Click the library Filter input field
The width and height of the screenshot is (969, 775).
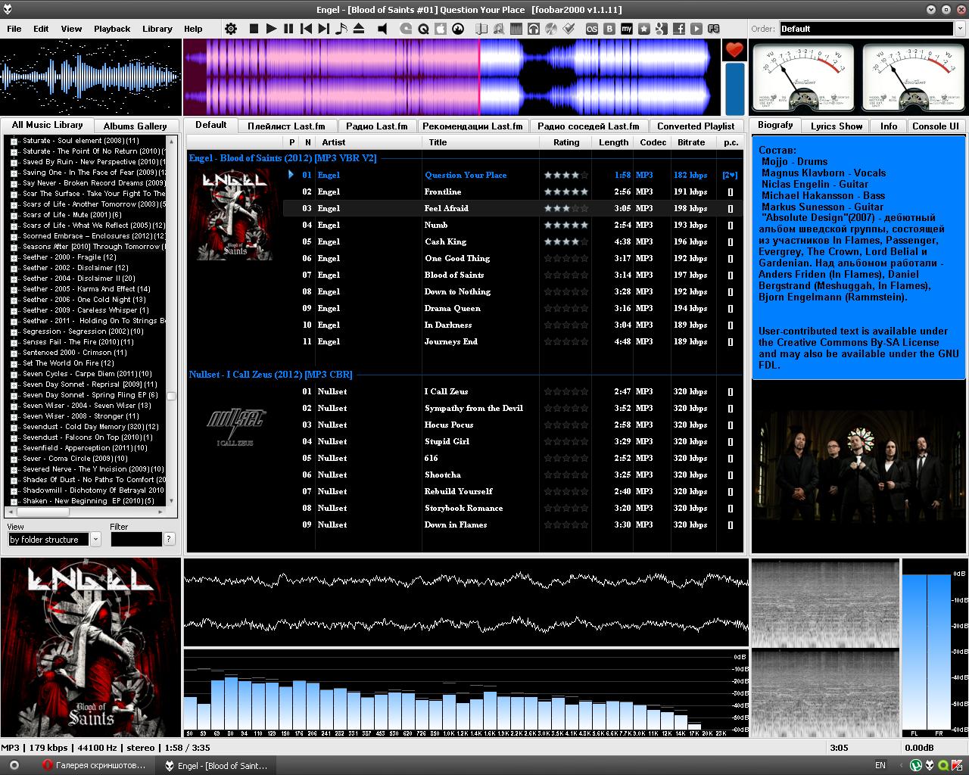click(136, 540)
